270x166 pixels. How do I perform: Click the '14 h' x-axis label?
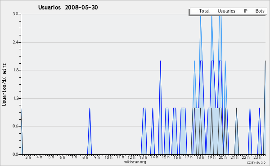tap(154, 157)
